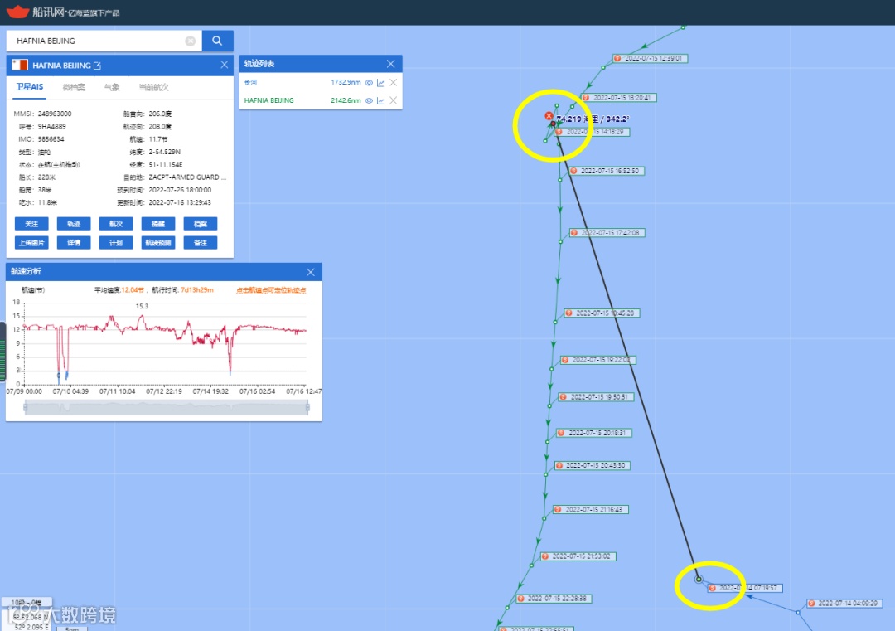Click track point 2022-07-15 12:39:01
895x631 pixels.
pos(651,58)
